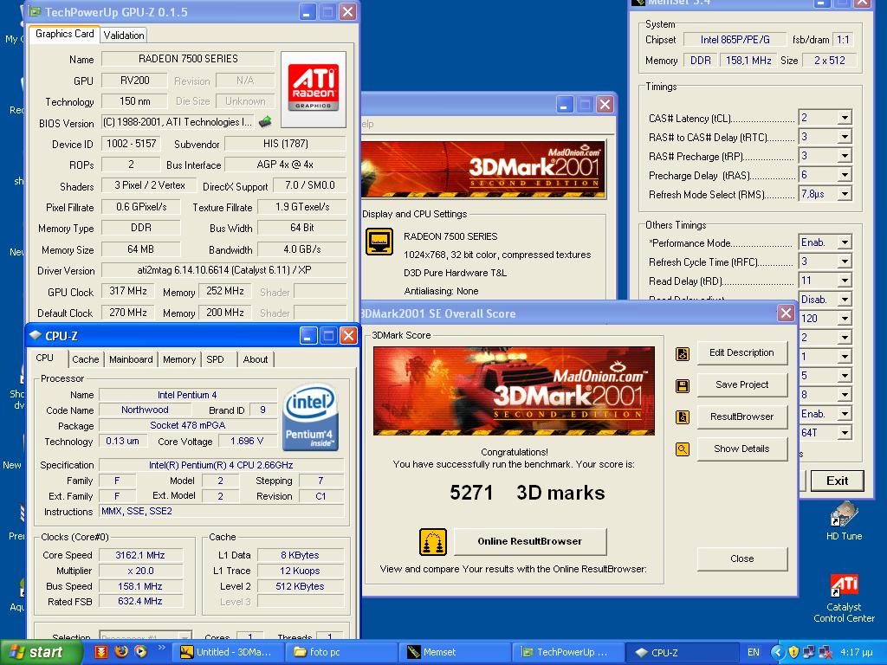Switch to Validation tab in GPU-Z
The image size is (887, 665).
point(124,35)
